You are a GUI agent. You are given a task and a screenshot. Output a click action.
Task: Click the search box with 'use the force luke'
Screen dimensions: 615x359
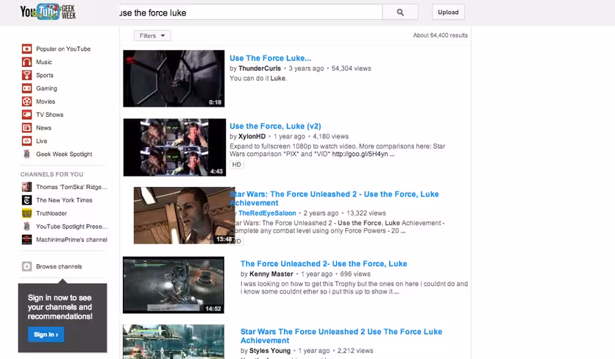coord(250,13)
